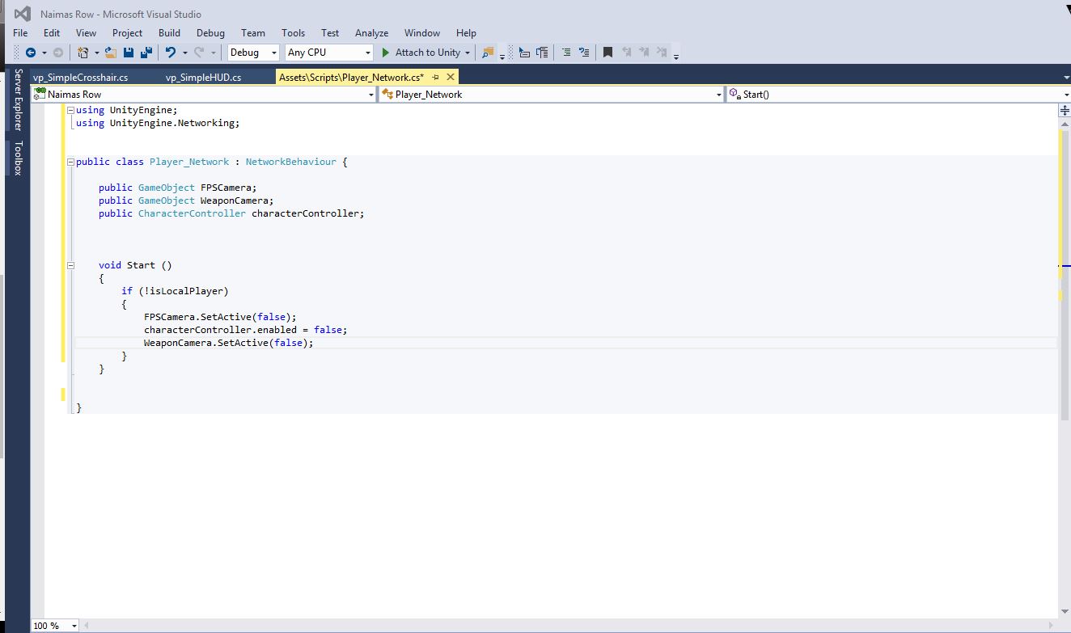The height and width of the screenshot is (633, 1071).
Task: Open the Any CPU platform dropdown
Action: (329, 53)
